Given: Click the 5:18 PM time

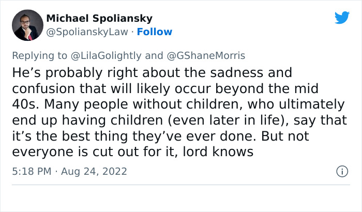Looking at the screenshot, I should click(31, 171).
